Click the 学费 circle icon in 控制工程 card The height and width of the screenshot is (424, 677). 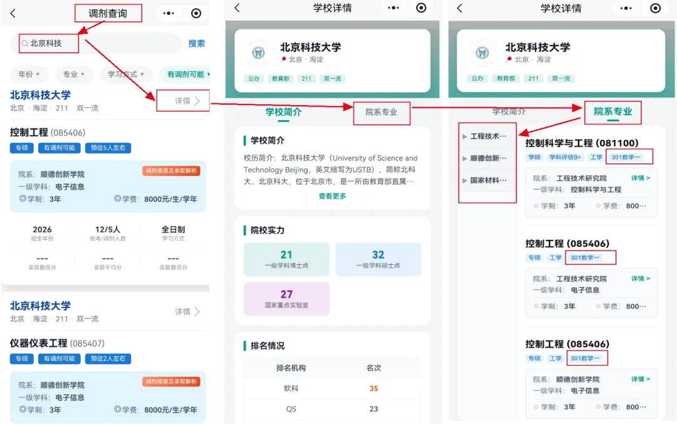click(x=117, y=199)
